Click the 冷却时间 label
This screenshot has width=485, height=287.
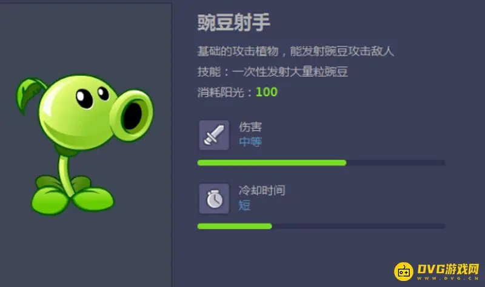coord(262,190)
